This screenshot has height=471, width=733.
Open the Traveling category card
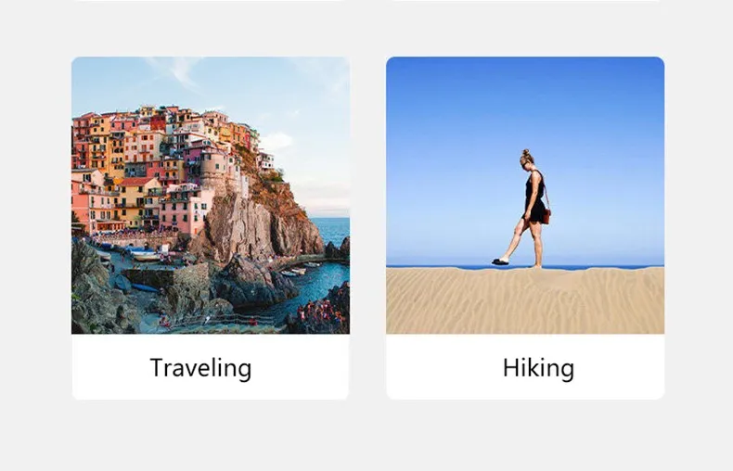(x=211, y=228)
